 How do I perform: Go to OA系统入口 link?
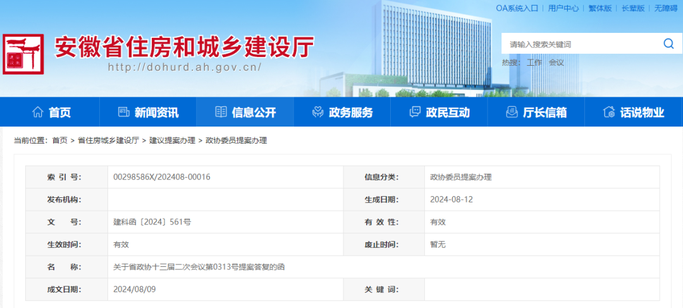click(x=517, y=8)
